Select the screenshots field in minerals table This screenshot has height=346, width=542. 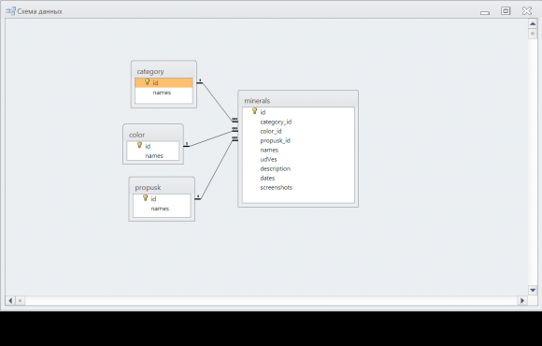298,187
